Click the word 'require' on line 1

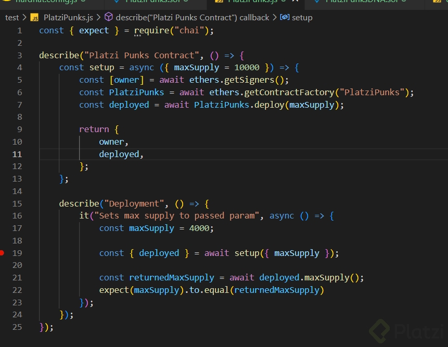tap(152, 31)
